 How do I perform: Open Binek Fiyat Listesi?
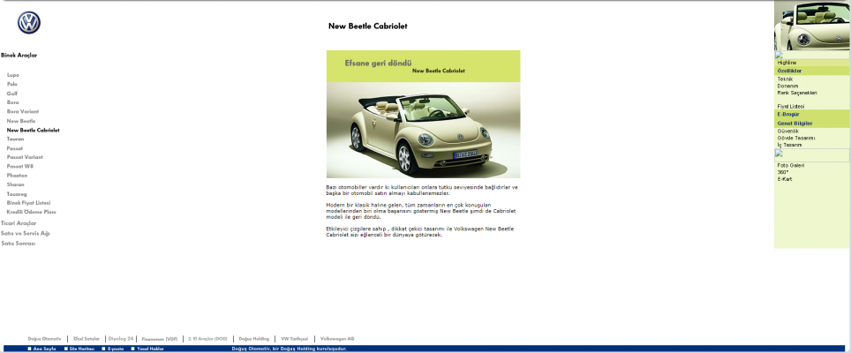pos(29,203)
